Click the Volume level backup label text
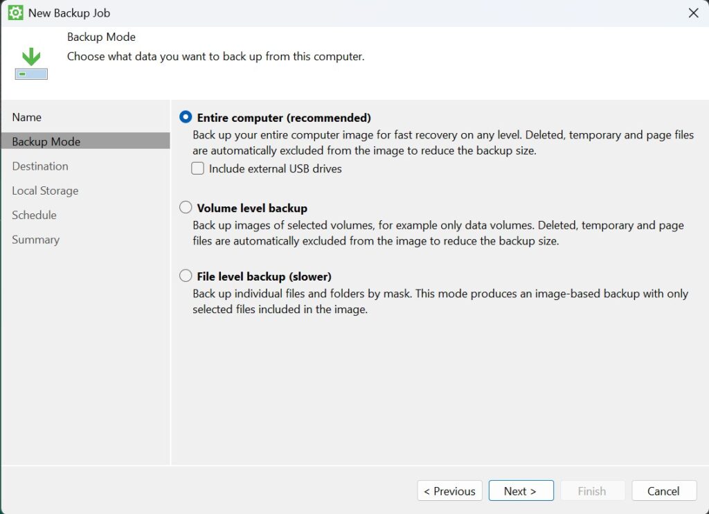This screenshot has height=514, width=709. tap(252, 208)
